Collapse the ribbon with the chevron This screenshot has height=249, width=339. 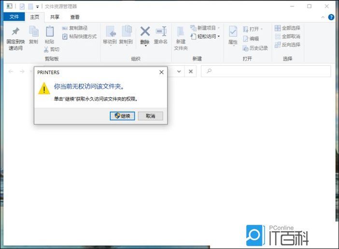pos(323,17)
